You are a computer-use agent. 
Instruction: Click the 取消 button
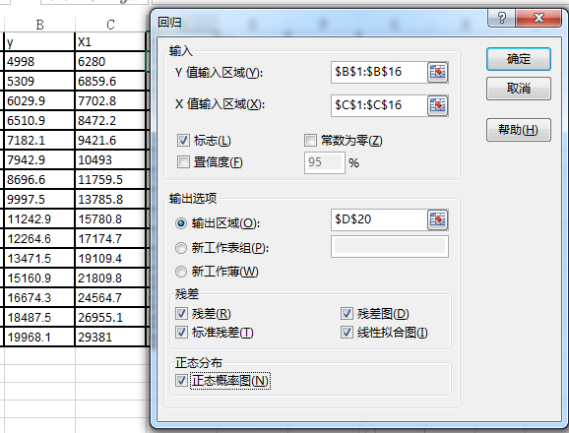[519, 89]
